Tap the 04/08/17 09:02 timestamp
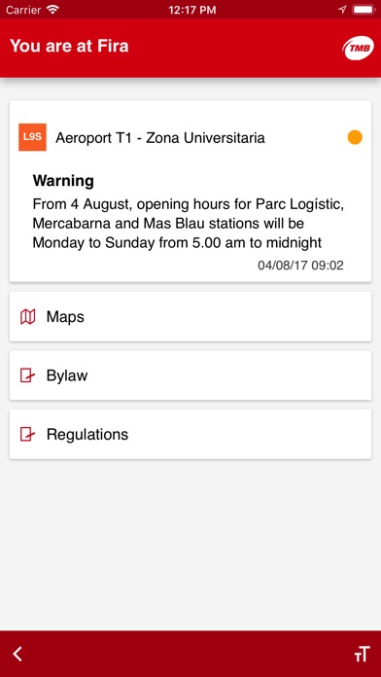This screenshot has width=381, height=677. pyautogui.click(x=300, y=266)
